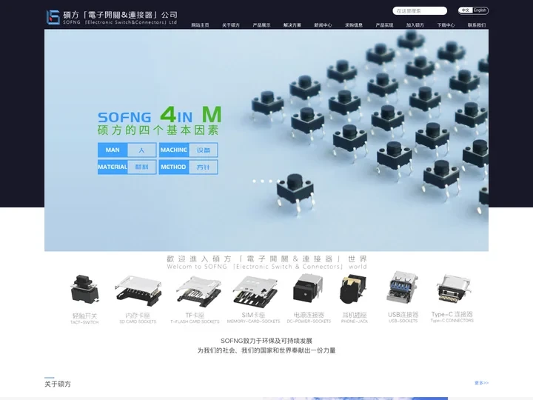Focus the 在这里搜索 search box

pos(420,11)
